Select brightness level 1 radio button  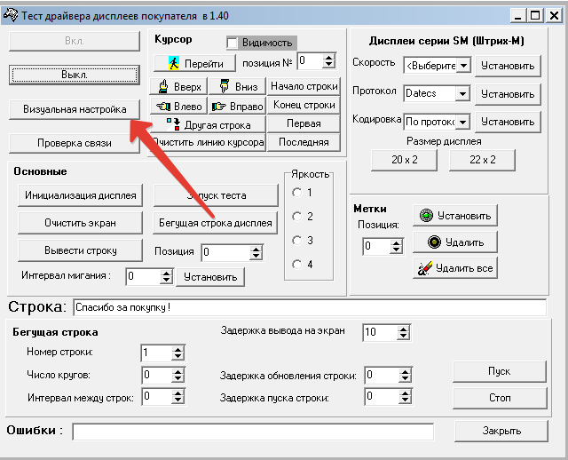[296, 193]
